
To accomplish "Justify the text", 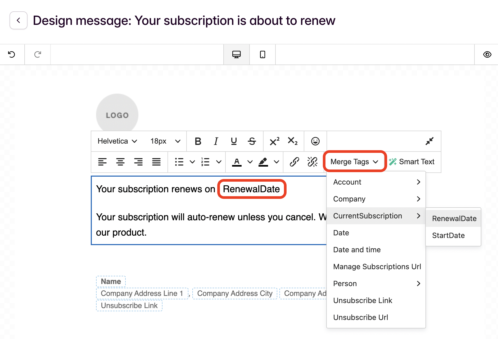I will 156,162.
